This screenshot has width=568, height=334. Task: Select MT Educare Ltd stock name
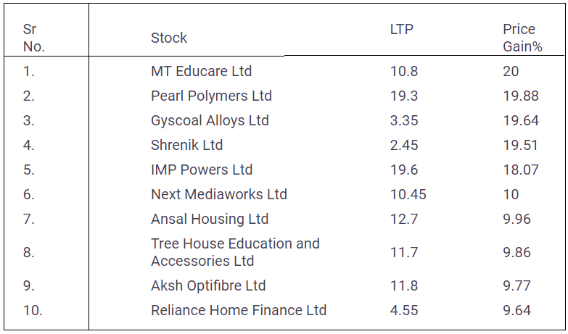pos(201,71)
